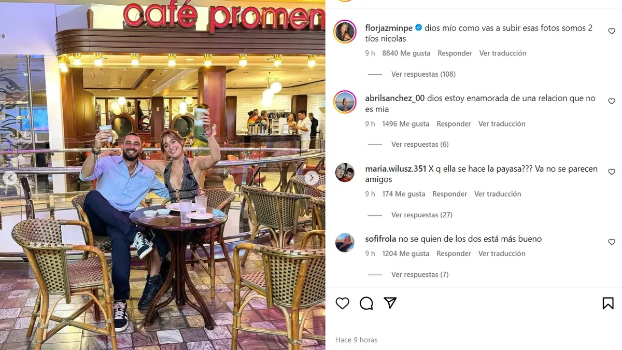This screenshot has width=622, height=350.
Task: Go to previous photo arrow
Action: [x=9, y=177]
